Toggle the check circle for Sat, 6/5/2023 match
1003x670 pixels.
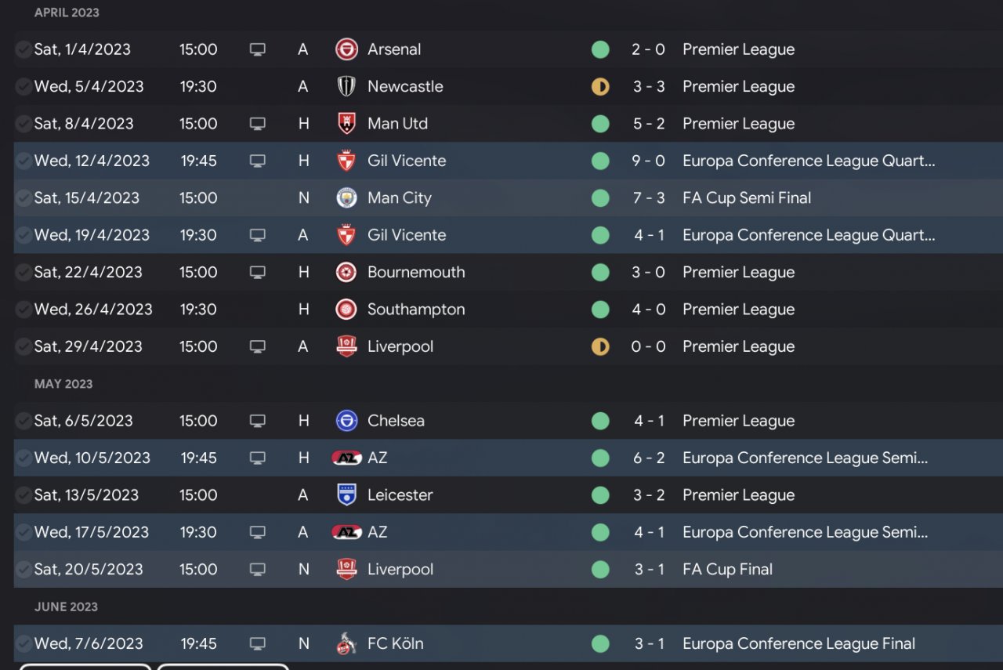pyautogui.click(x=24, y=421)
